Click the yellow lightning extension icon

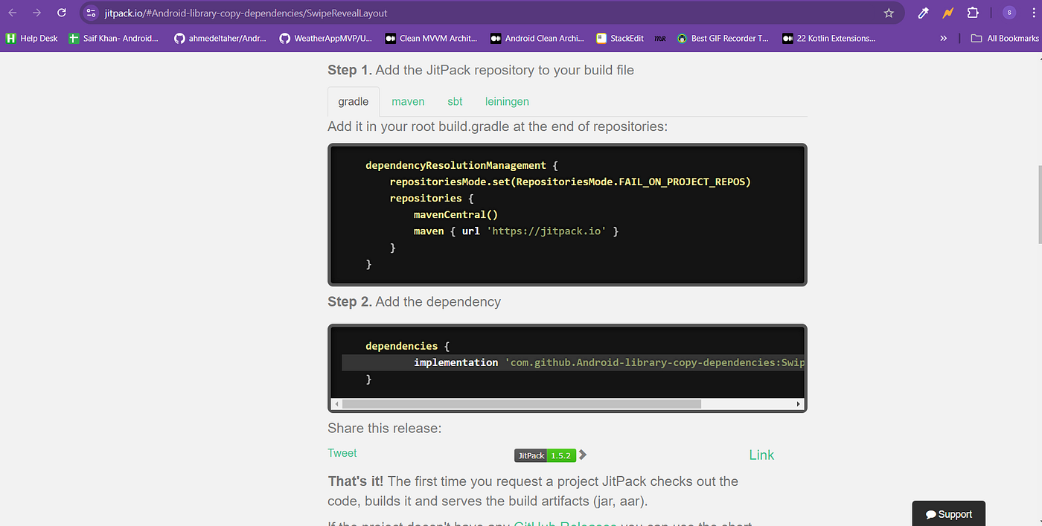click(947, 13)
